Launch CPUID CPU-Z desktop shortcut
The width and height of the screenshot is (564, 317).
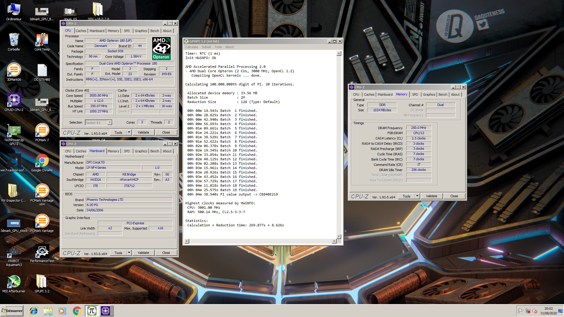point(14,102)
